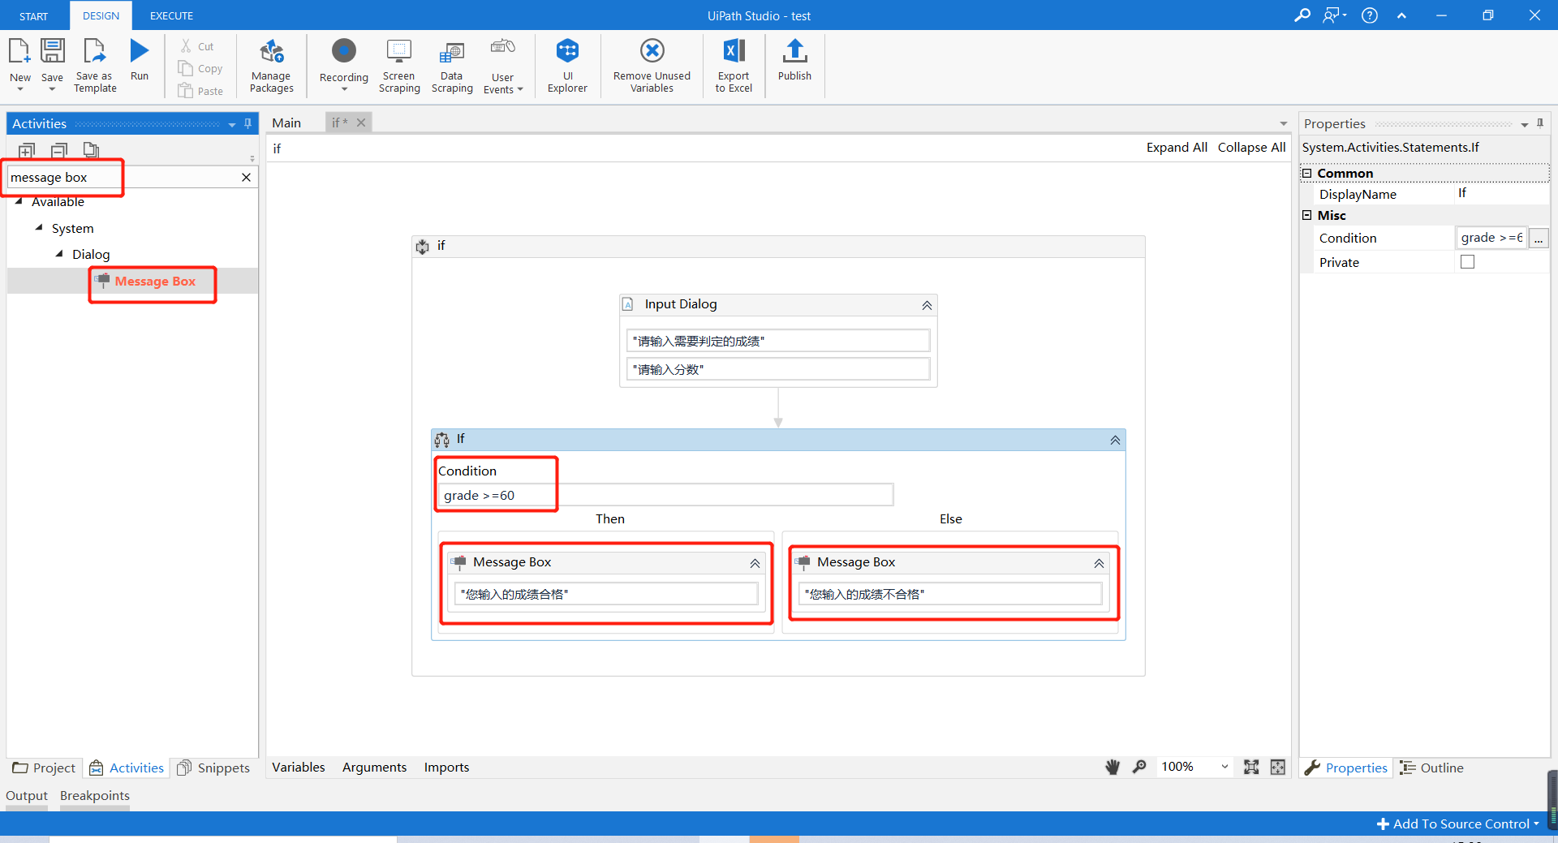The width and height of the screenshot is (1558, 843).
Task: Collapse the Then Message Box activity
Action: coord(754,562)
